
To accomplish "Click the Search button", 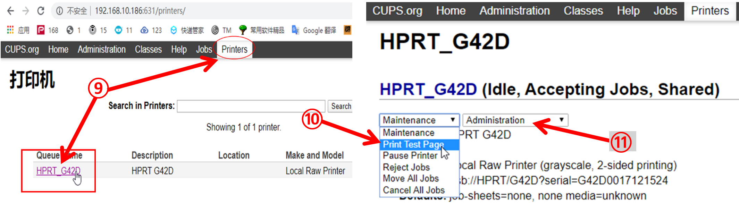I will click(341, 106).
